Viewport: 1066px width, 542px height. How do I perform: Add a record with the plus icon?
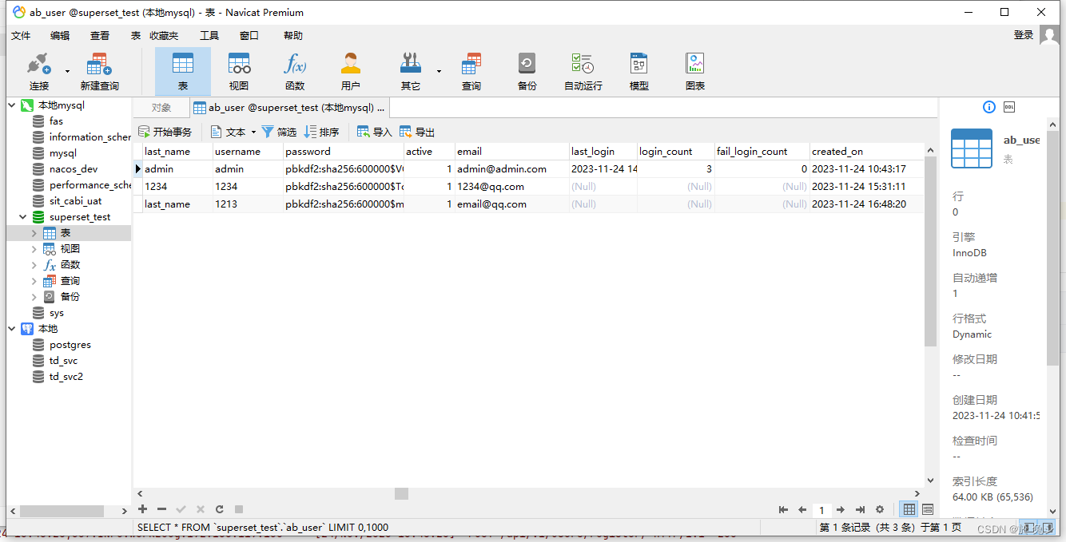pyautogui.click(x=143, y=509)
